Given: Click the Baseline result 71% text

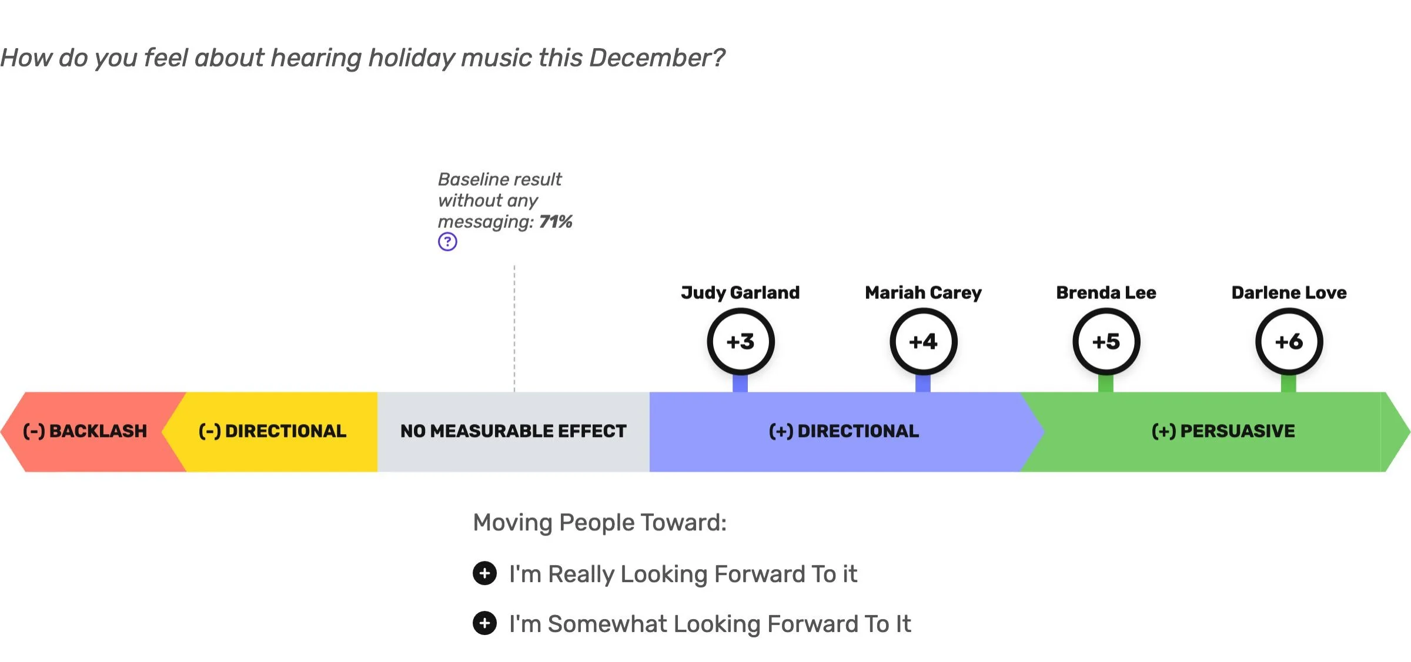Looking at the screenshot, I should coord(504,200).
